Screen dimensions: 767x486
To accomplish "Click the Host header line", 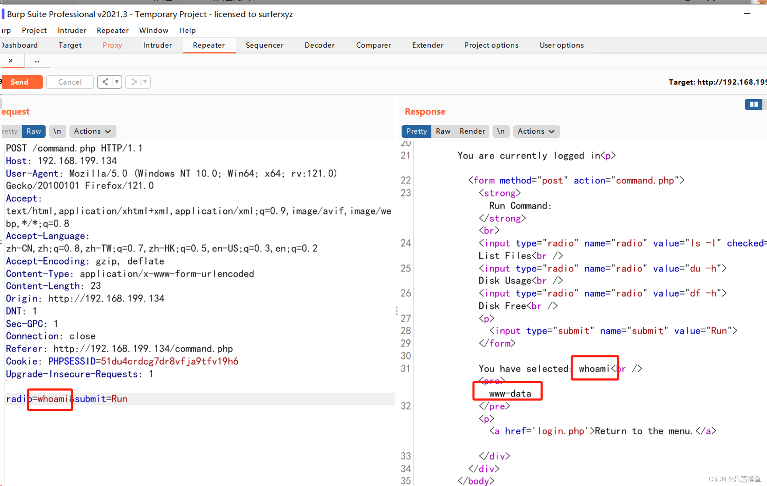I will (x=61, y=161).
